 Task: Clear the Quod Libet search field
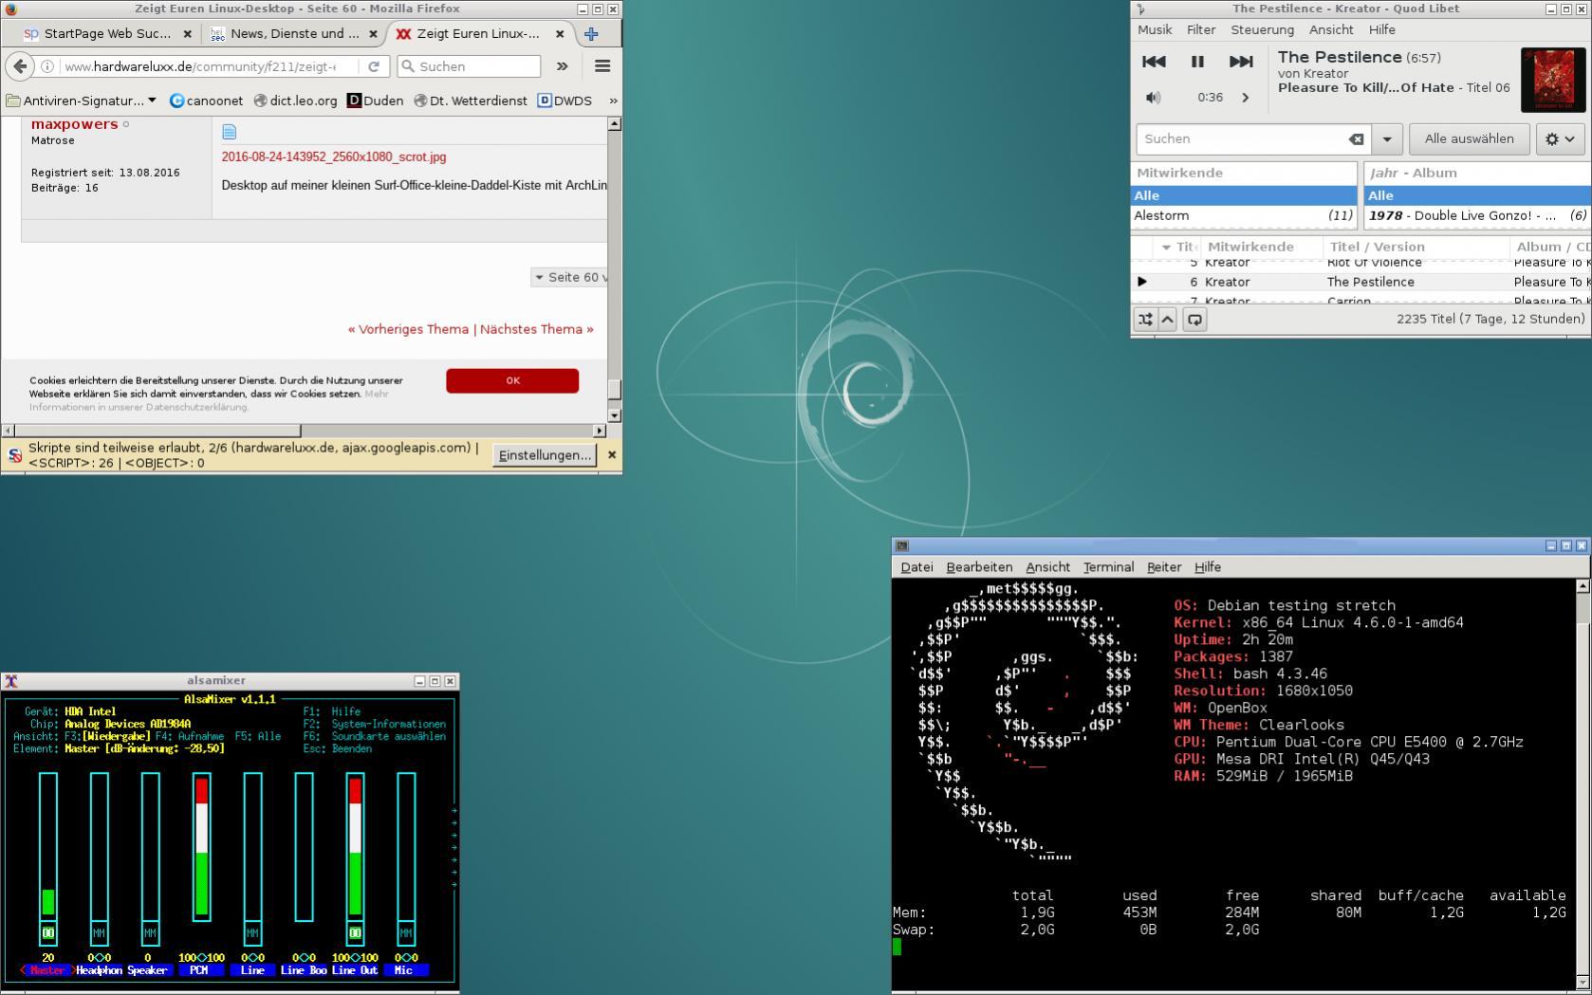pos(1357,139)
